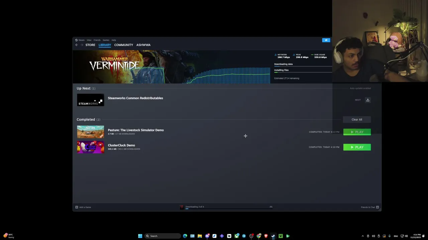Click the forward navigation arrow
This screenshot has width=428, height=240.
pos(82,45)
